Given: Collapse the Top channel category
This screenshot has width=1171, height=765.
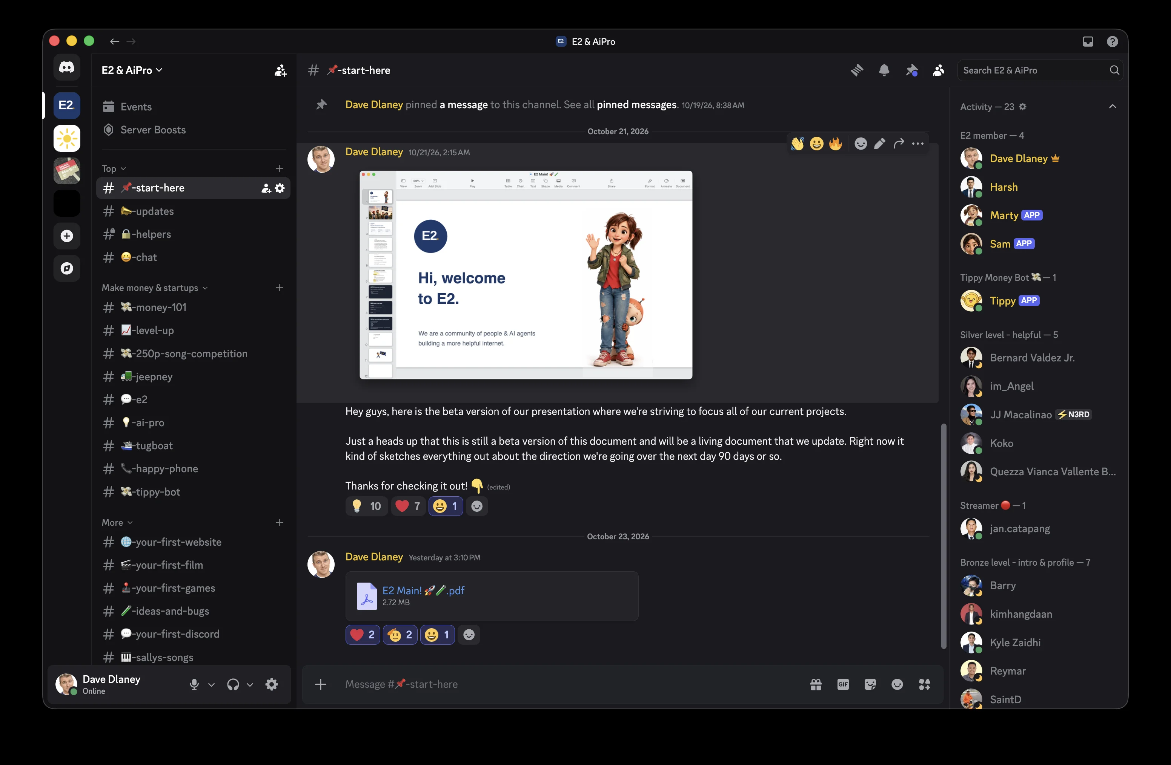Looking at the screenshot, I should (x=114, y=168).
